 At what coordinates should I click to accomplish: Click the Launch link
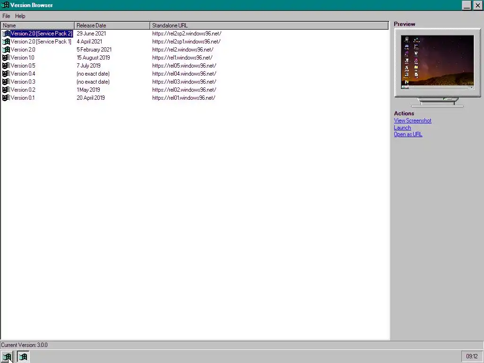point(402,128)
